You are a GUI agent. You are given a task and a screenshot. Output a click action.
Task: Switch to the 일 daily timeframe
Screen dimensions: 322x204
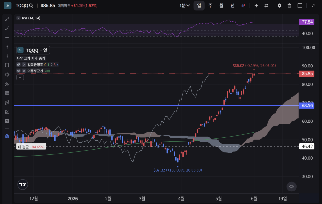pyautogui.click(x=199, y=6)
